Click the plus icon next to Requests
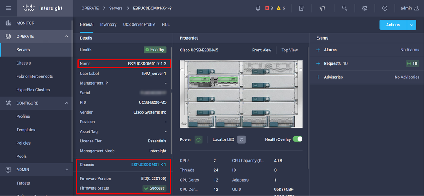Image resolution: width=424 pixels, height=196 pixels. tap(318, 64)
